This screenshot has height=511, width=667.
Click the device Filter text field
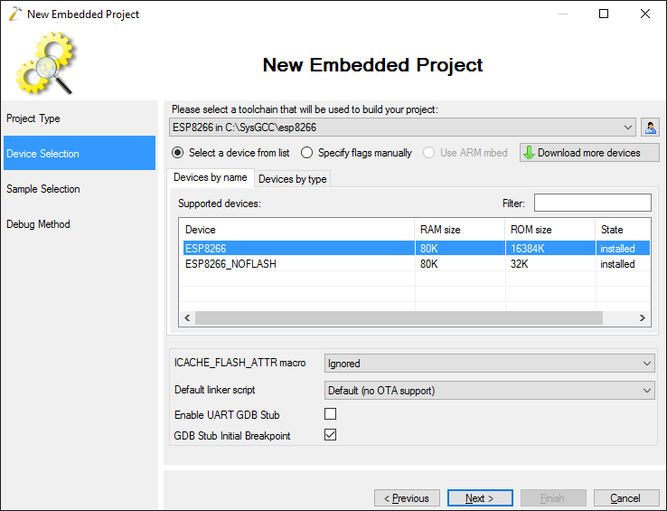[593, 203]
